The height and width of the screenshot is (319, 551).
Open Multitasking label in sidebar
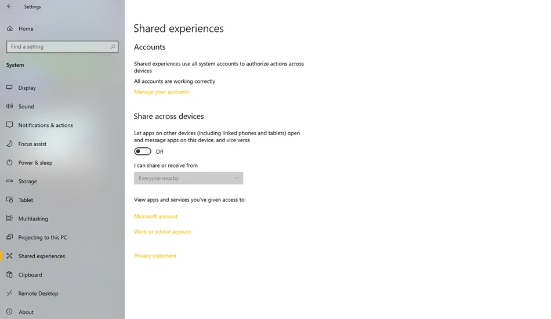33,219
